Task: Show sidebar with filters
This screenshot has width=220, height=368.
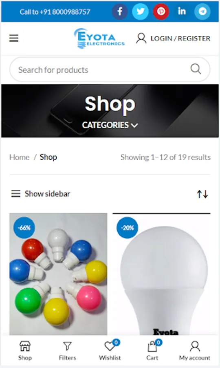Action: 41,194
